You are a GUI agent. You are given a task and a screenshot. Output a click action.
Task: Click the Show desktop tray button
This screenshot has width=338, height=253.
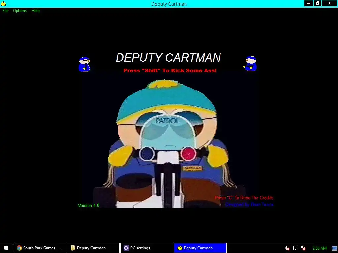point(335,248)
